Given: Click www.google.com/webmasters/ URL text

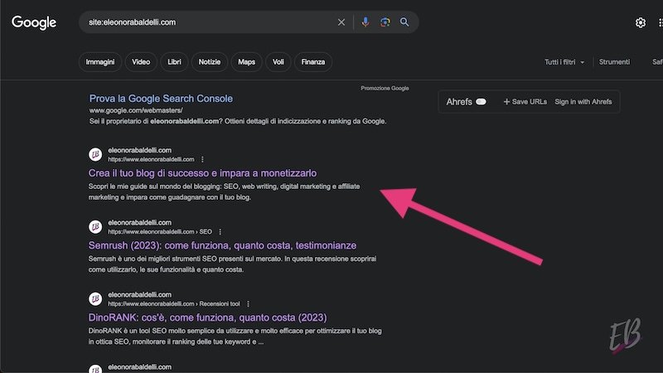Looking at the screenshot, I should coord(136,110).
